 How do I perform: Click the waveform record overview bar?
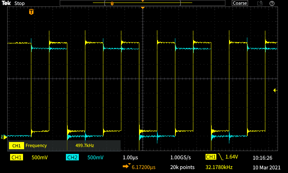click(143, 3)
